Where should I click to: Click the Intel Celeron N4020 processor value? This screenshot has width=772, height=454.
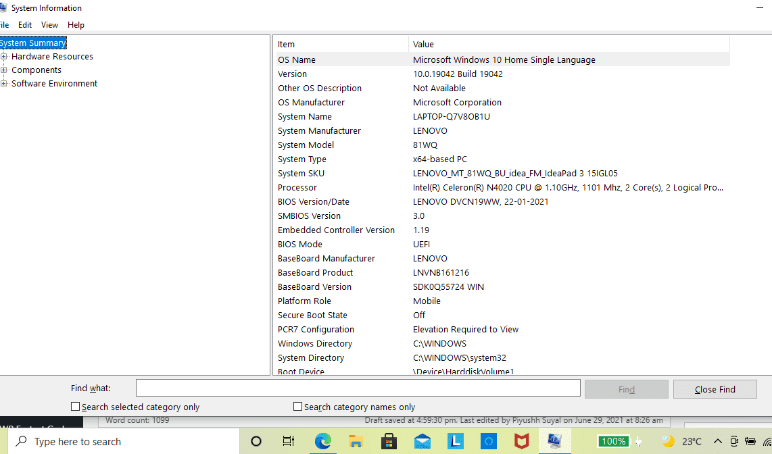click(x=568, y=188)
